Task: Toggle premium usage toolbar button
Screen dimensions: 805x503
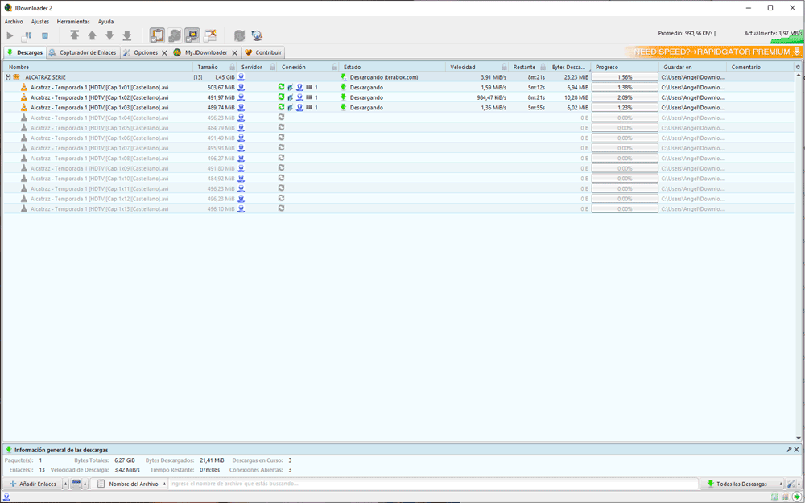Action: 192,35
